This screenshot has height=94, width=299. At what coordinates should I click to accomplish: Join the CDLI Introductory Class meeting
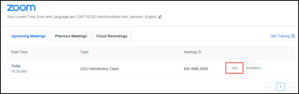click(x=234, y=68)
